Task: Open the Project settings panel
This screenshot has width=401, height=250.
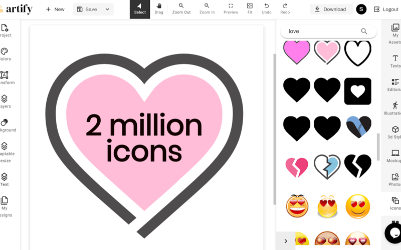Action: (x=5, y=30)
